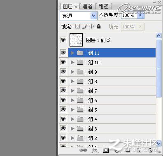Screen dimensions: 163x156
Task: Expand the 组 9 disclosure triangle
Action: tap(72, 72)
